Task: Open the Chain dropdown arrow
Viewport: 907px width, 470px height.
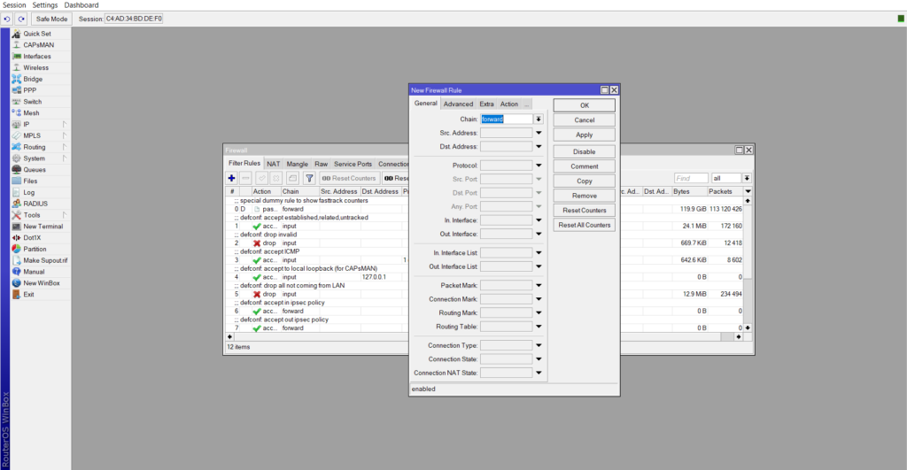Action: coord(539,119)
